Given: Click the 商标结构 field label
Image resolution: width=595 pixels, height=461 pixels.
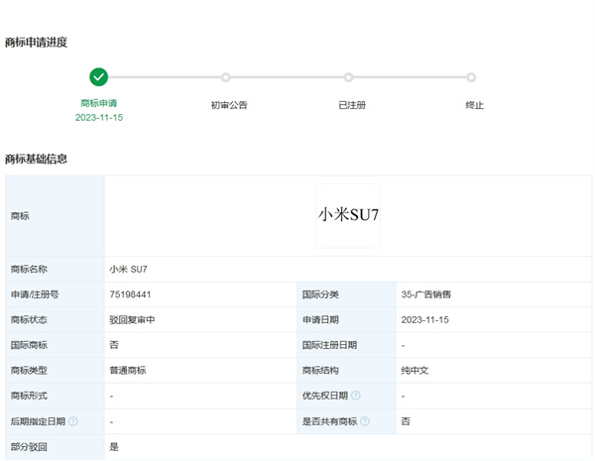Looking at the screenshot, I should coord(320,371).
